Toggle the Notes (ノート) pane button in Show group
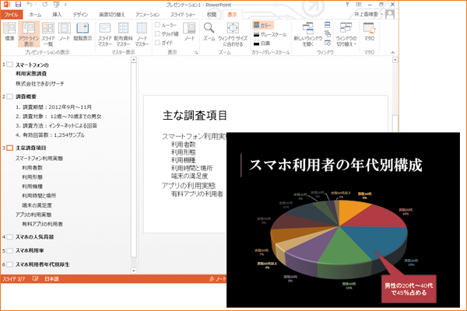Viewport: 467px width, 311px height. click(189, 32)
